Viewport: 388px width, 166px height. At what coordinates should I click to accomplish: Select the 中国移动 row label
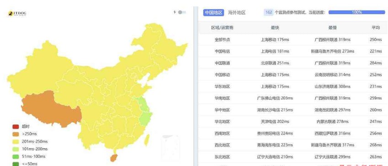(x=222, y=75)
